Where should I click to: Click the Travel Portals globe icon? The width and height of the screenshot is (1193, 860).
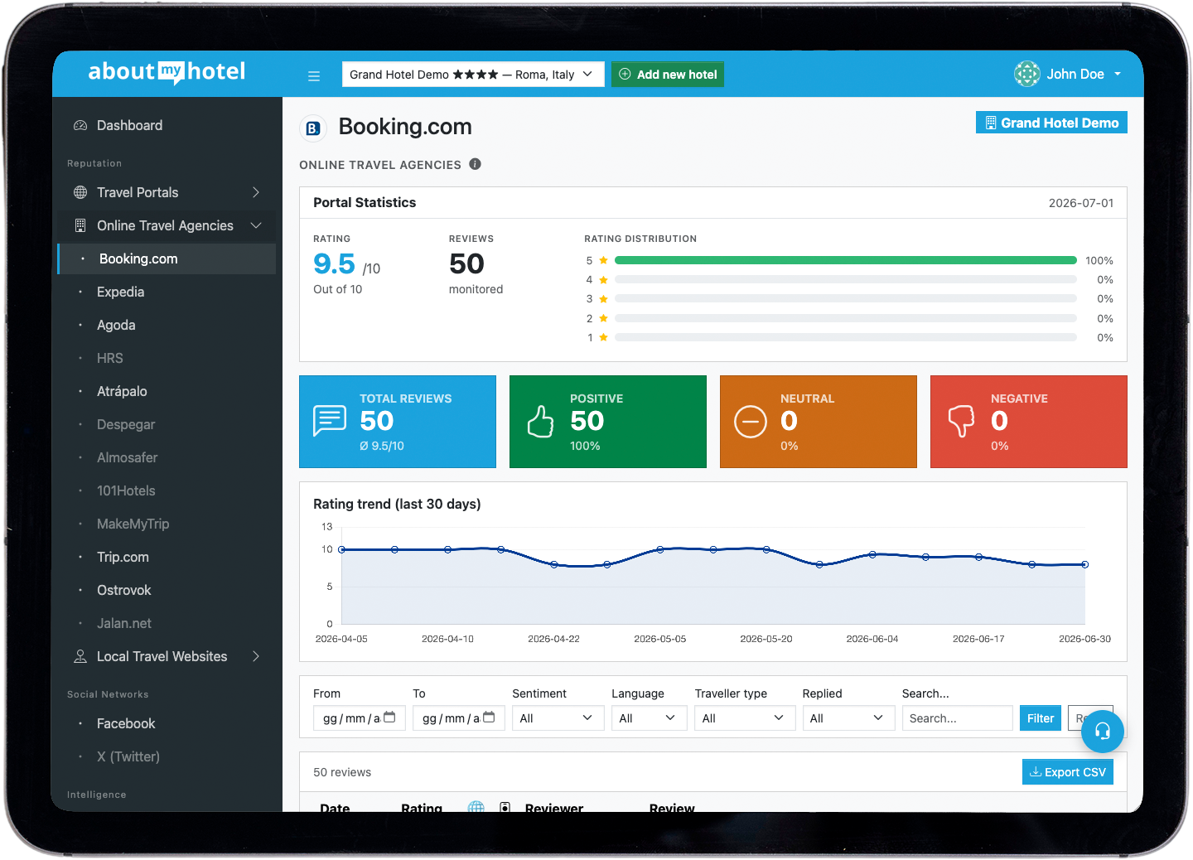pyautogui.click(x=80, y=192)
